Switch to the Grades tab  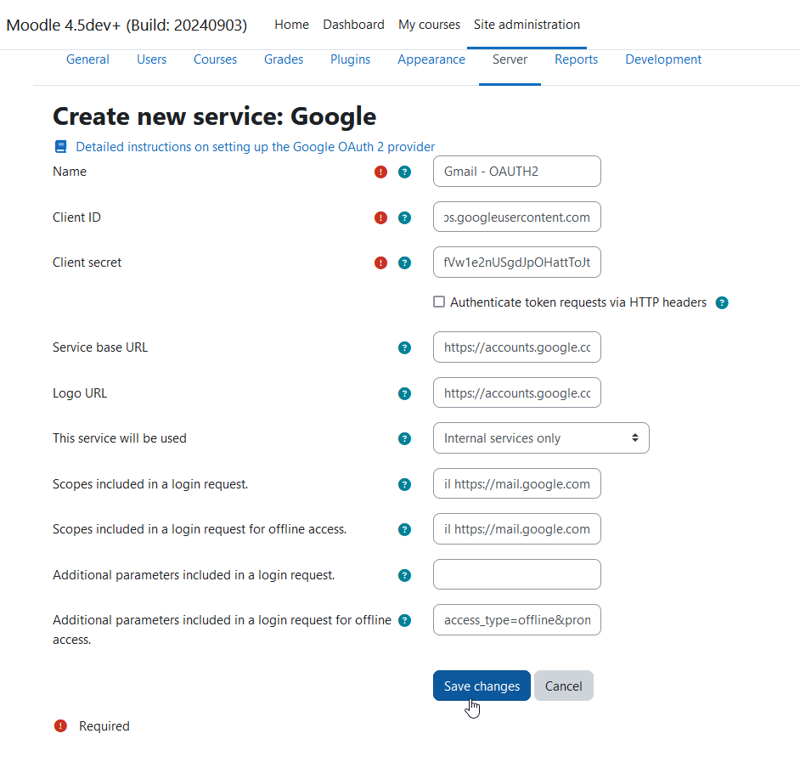(x=284, y=59)
